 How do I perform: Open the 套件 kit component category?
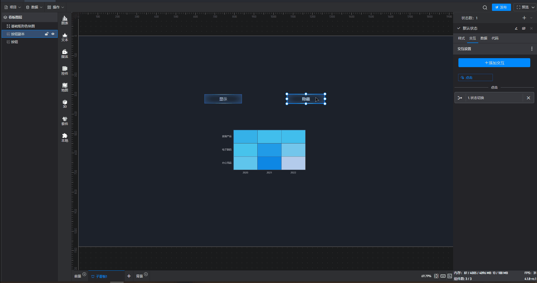(65, 121)
